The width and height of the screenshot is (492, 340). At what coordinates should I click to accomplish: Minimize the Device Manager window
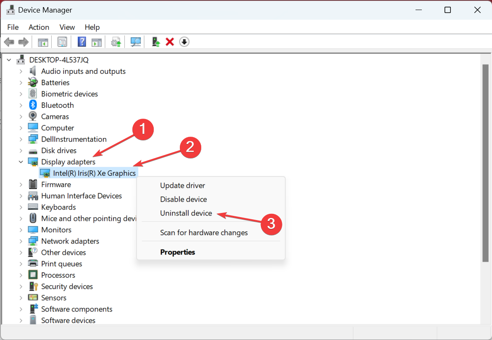tap(418, 10)
